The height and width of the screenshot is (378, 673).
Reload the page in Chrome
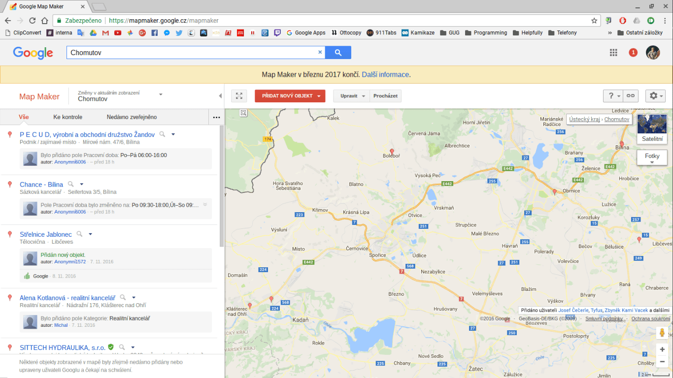33,21
